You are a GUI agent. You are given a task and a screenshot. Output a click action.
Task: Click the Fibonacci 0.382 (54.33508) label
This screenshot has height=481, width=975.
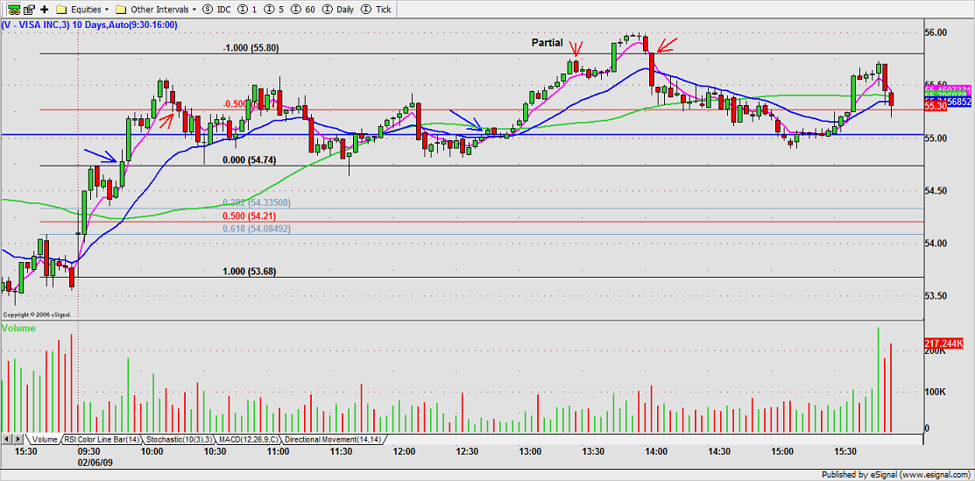[256, 203]
